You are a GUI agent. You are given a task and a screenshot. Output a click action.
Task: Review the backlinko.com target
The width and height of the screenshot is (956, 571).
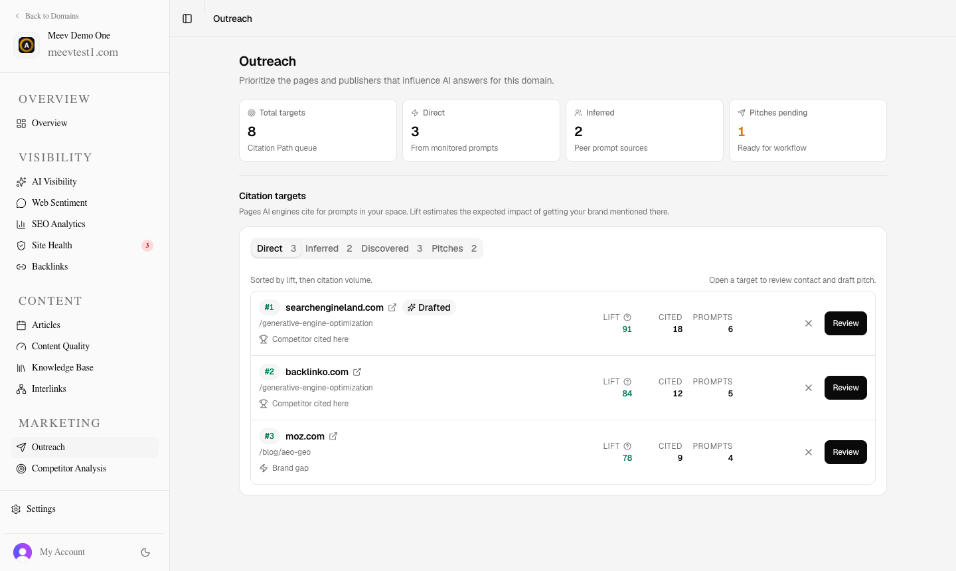point(846,388)
